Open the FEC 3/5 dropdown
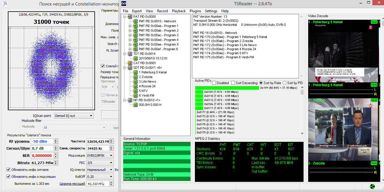384x192 pixels. pos(100,163)
